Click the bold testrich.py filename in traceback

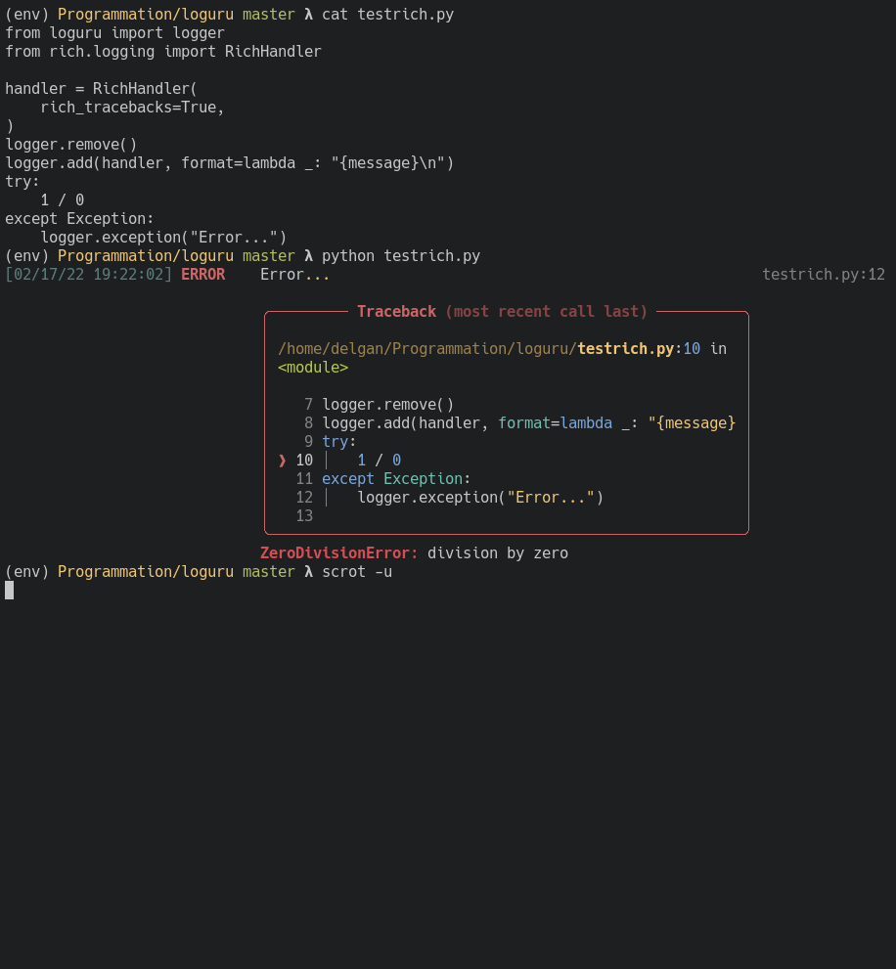point(627,348)
